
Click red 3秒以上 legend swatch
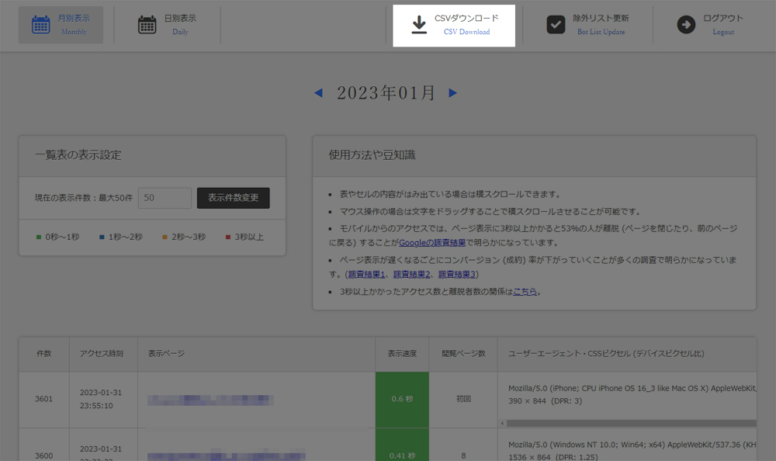point(228,237)
